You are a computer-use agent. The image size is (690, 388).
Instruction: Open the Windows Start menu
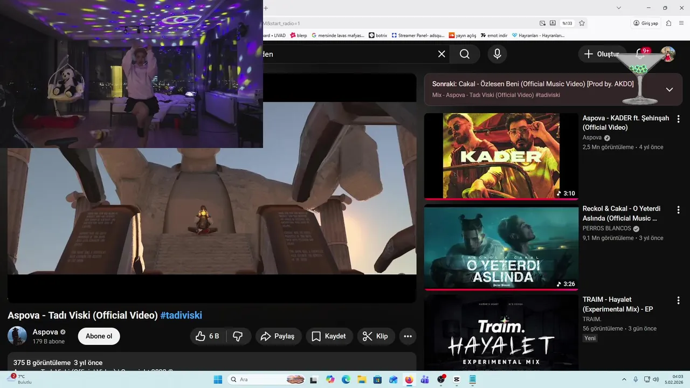point(218,379)
